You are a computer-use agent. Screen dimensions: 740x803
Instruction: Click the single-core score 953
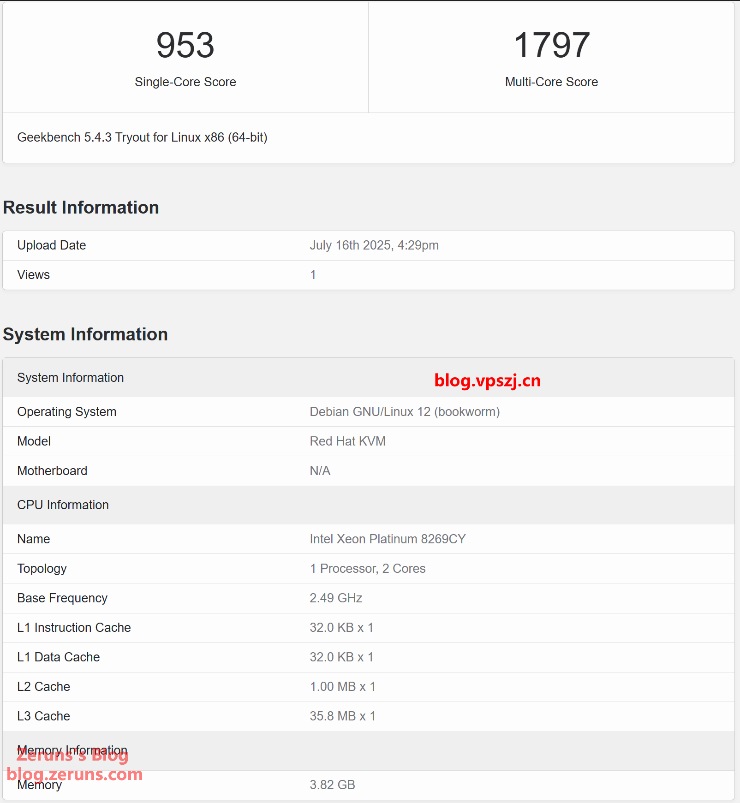coord(185,45)
